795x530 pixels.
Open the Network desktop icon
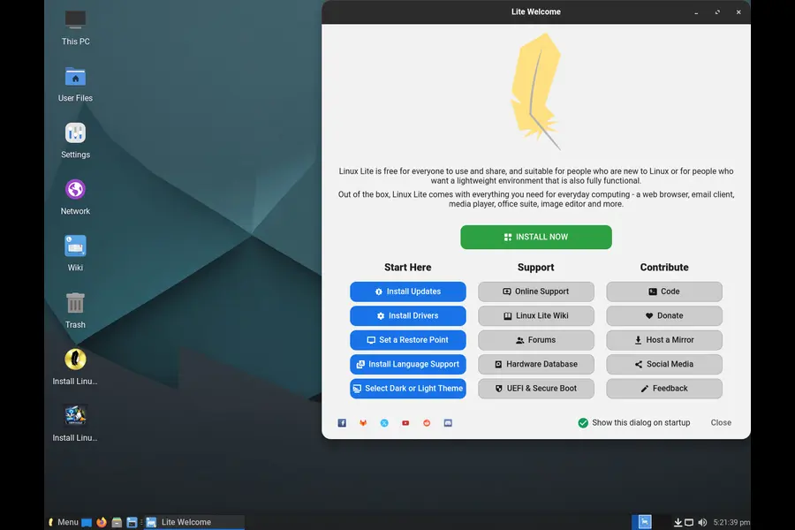tap(76, 198)
